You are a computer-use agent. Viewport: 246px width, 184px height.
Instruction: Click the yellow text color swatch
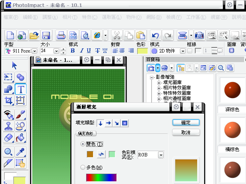pyautogui.click(x=142, y=51)
